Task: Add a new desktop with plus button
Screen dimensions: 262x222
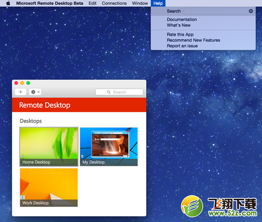Action: [x=20, y=92]
